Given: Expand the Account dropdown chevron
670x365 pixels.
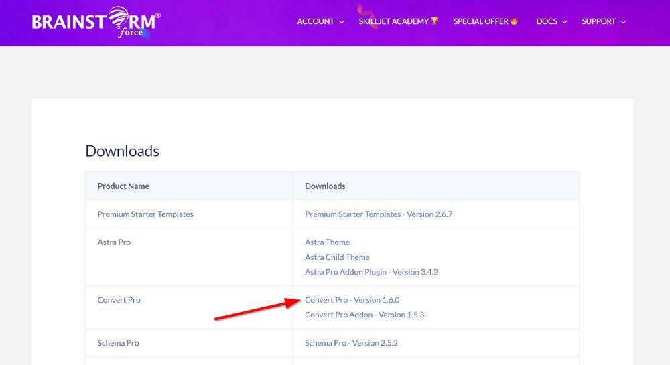Looking at the screenshot, I should pyautogui.click(x=342, y=22).
